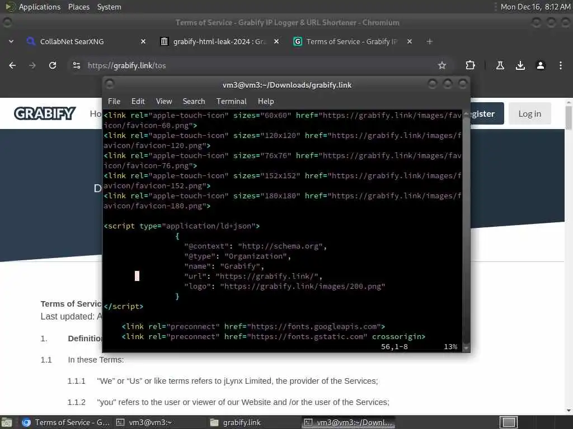Click the Grabify logo on the webpage

(x=45, y=113)
